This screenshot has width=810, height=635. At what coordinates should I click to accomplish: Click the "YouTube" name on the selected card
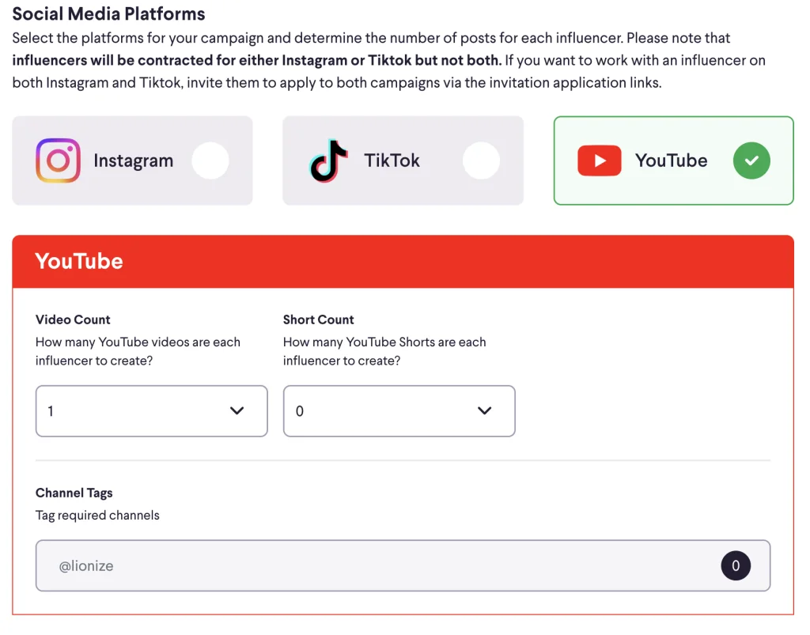click(671, 161)
